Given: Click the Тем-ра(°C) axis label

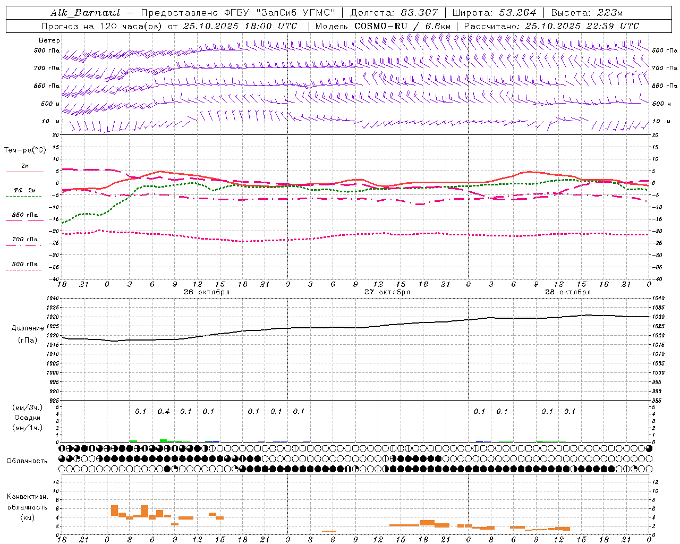Looking at the screenshot, I should click(x=25, y=150).
